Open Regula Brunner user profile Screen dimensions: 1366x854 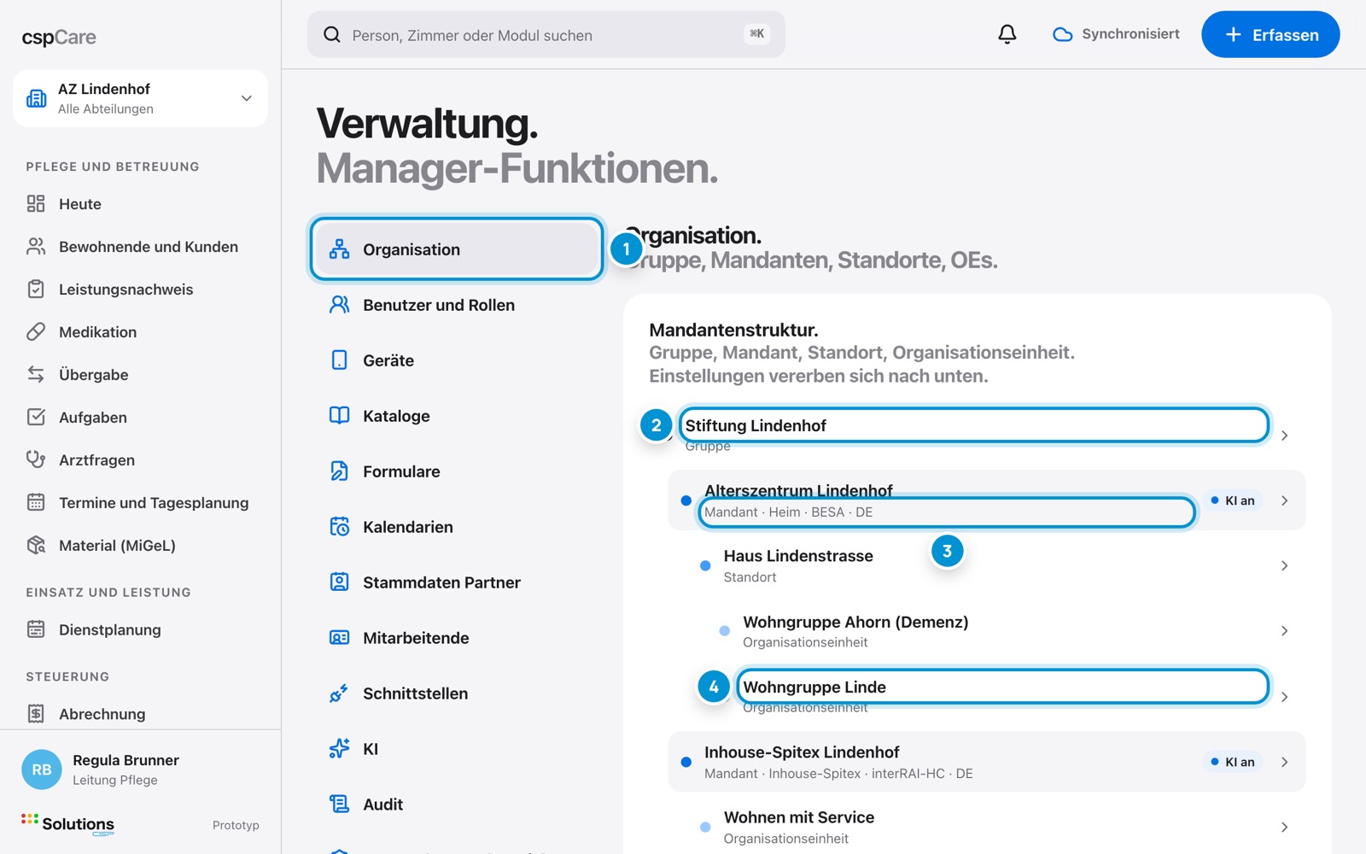pos(140,769)
